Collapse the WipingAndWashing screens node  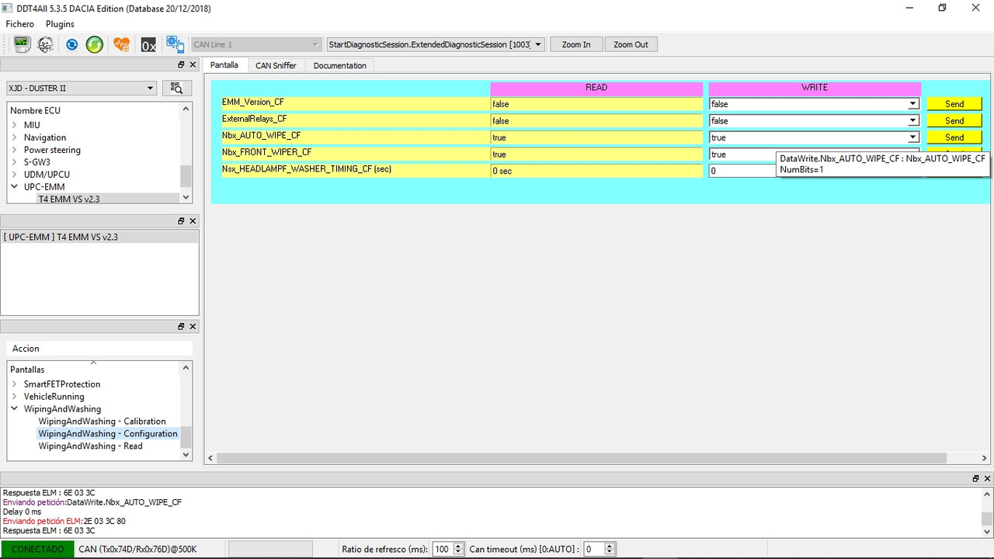coord(15,408)
